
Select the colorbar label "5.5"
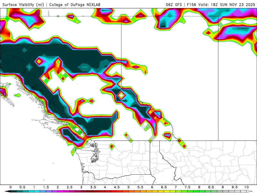(x=140, y=187)
